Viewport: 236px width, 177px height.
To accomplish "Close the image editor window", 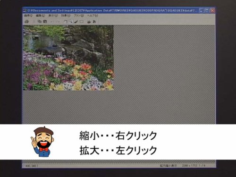I will click(212, 10).
